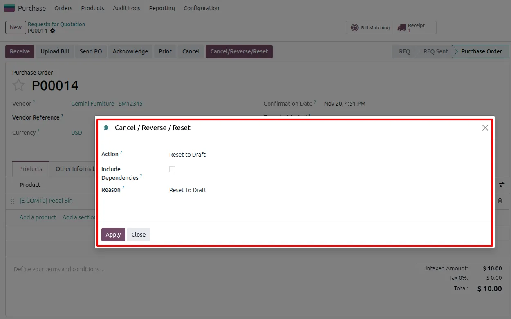Viewport: 511px width, 319px height.
Task: Click the Product column header
Action: coord(30,185)
